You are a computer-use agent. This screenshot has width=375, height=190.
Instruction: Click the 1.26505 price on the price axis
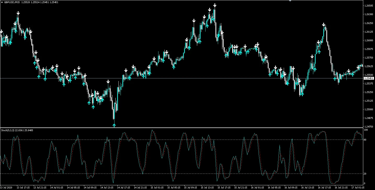369,6
